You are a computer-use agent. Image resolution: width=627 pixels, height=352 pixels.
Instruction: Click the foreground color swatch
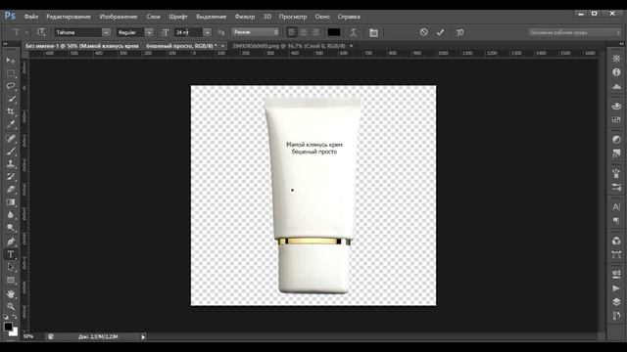pos(8,327)
